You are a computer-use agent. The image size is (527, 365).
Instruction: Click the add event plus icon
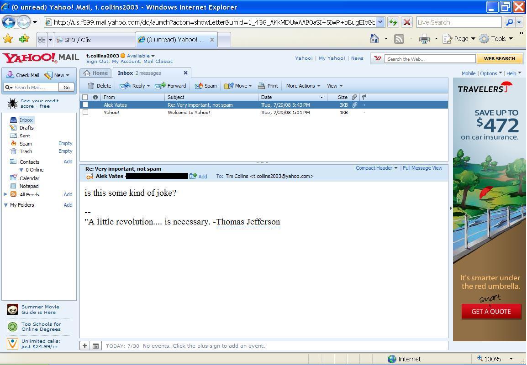(84, 346)
